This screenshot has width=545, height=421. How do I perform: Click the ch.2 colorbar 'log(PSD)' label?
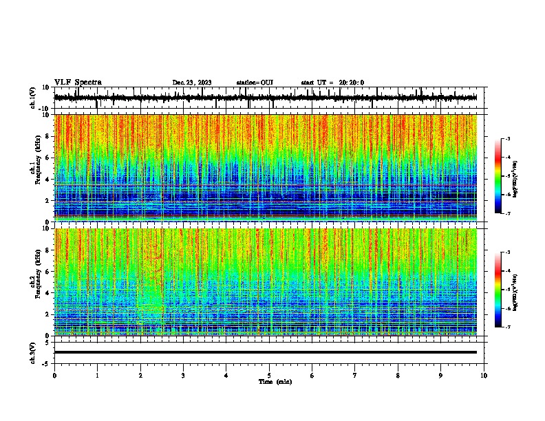[x=515, y=292]
